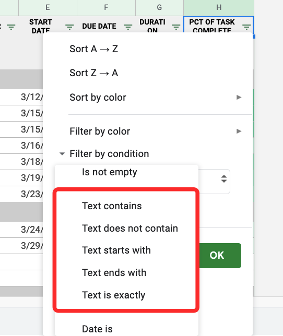Click the cell starting with 3/24
This screenshot has width=283, height=336.
pos(31,230)
